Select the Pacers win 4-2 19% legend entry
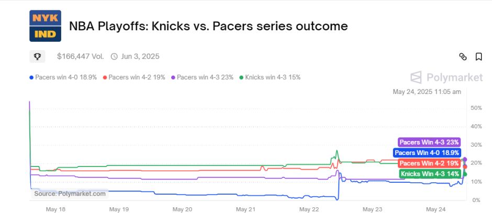 tap(134, 77)
